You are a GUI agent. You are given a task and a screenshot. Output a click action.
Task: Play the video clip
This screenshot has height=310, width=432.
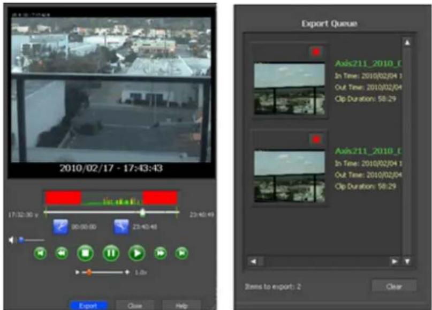point(137,253)
